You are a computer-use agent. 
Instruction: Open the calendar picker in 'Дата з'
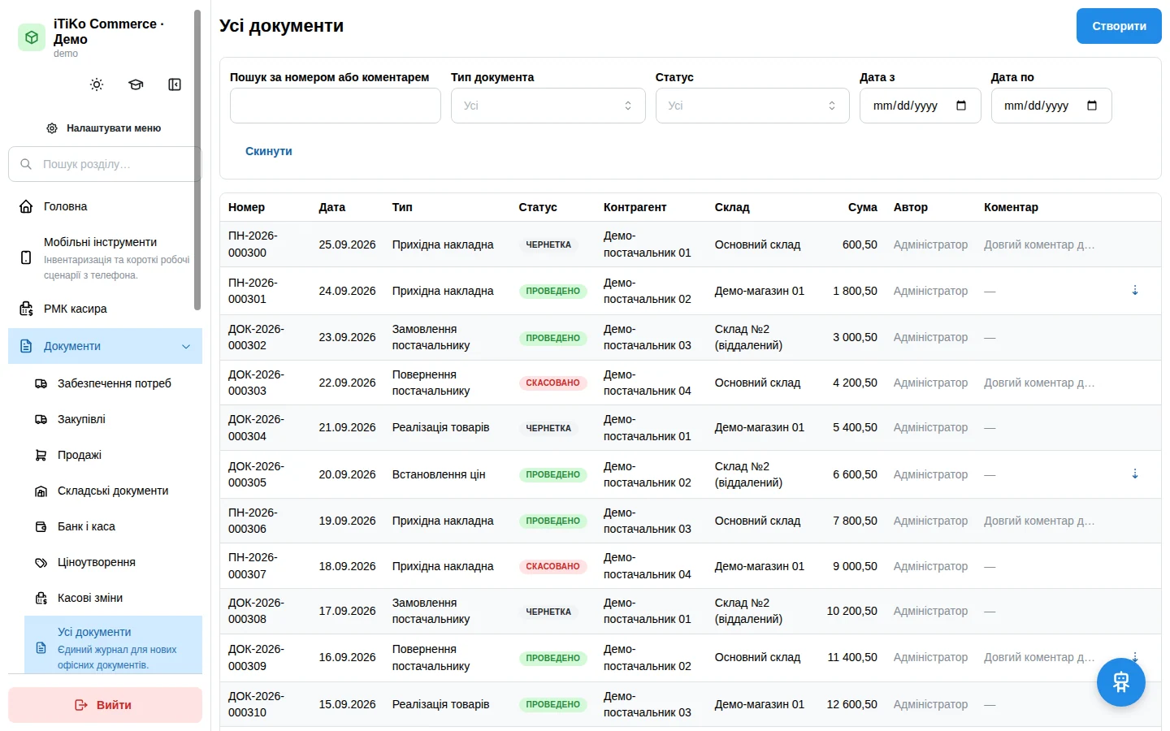pos(961,106)
